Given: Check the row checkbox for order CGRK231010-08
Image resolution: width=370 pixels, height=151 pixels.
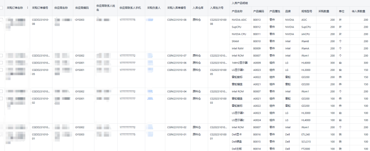Looking at the screenshot, I should coord(1,20).
